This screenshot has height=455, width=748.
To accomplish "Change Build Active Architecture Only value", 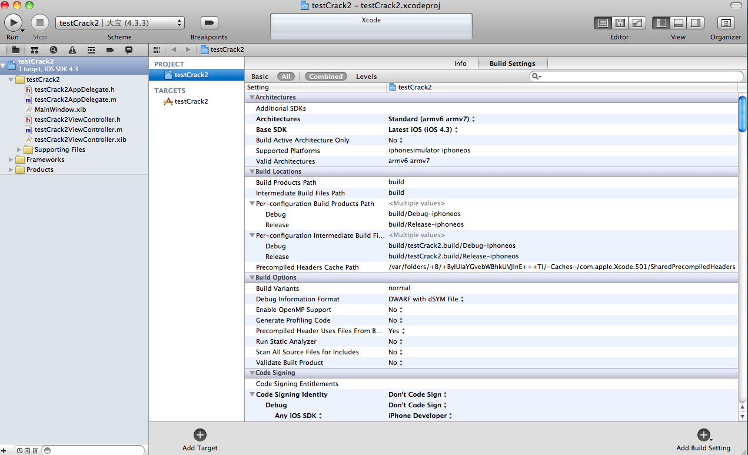I will pos(395,140).
